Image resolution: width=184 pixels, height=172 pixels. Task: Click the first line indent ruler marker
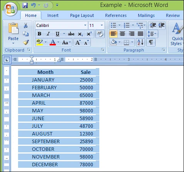[32, 57]
